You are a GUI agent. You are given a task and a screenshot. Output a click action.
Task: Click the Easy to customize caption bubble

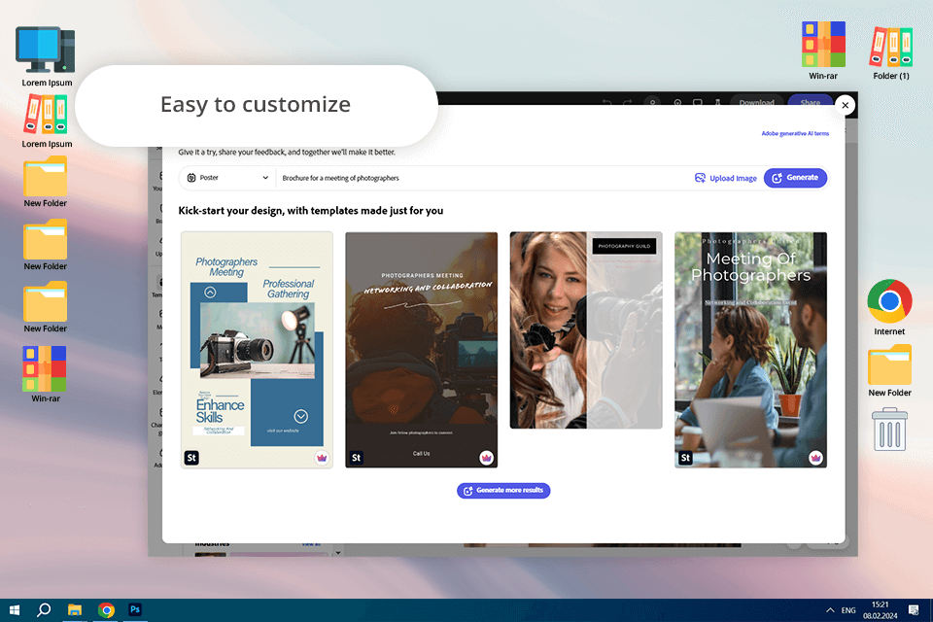click(x=257, y=105)
